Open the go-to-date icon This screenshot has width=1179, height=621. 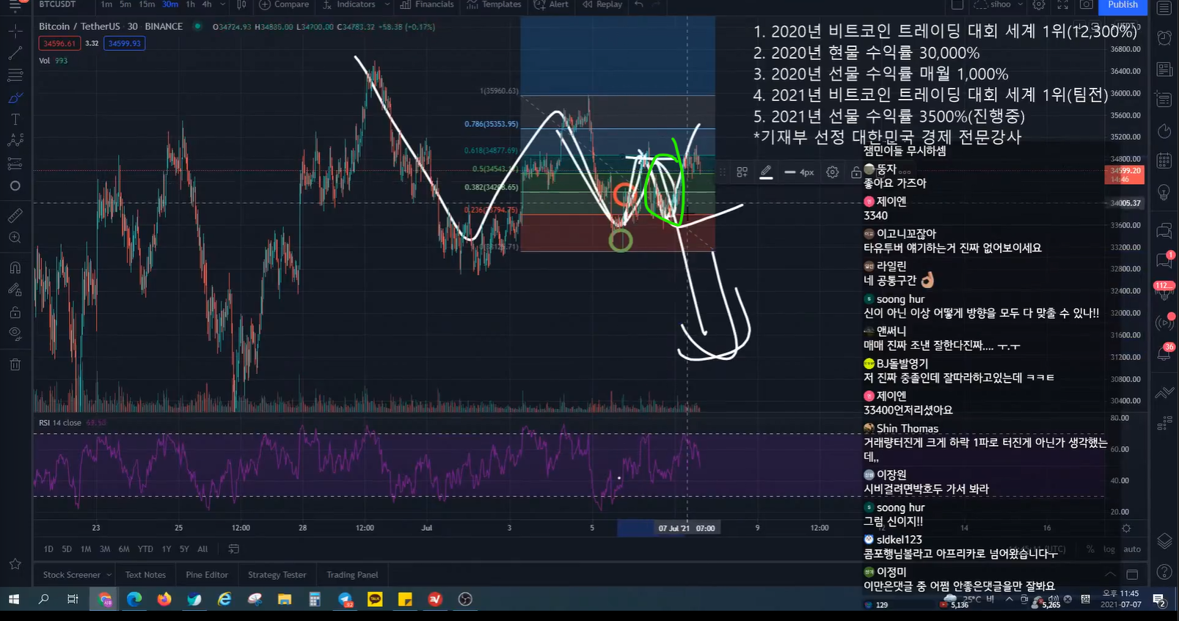tap(234, 549)
